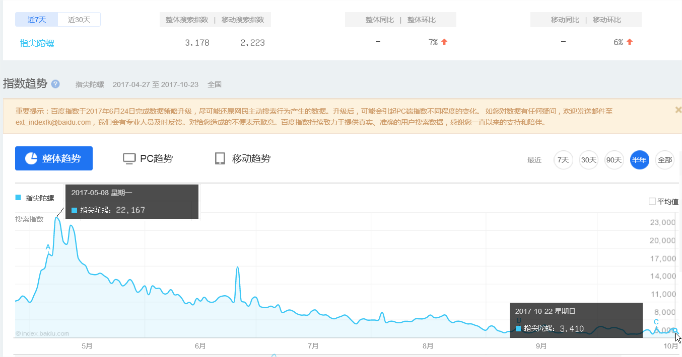Click the monitor icon for PC趋势
Image resolution: width=682 pixels, height=357 pixels.
[x=129, y=159]
